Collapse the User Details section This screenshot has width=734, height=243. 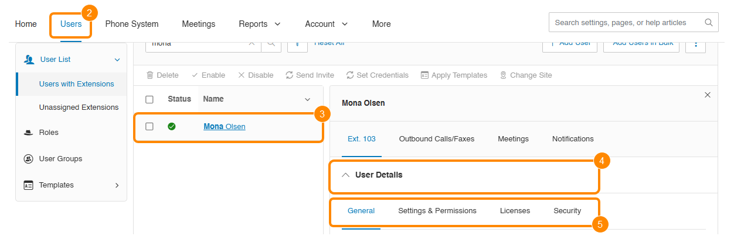346,175
